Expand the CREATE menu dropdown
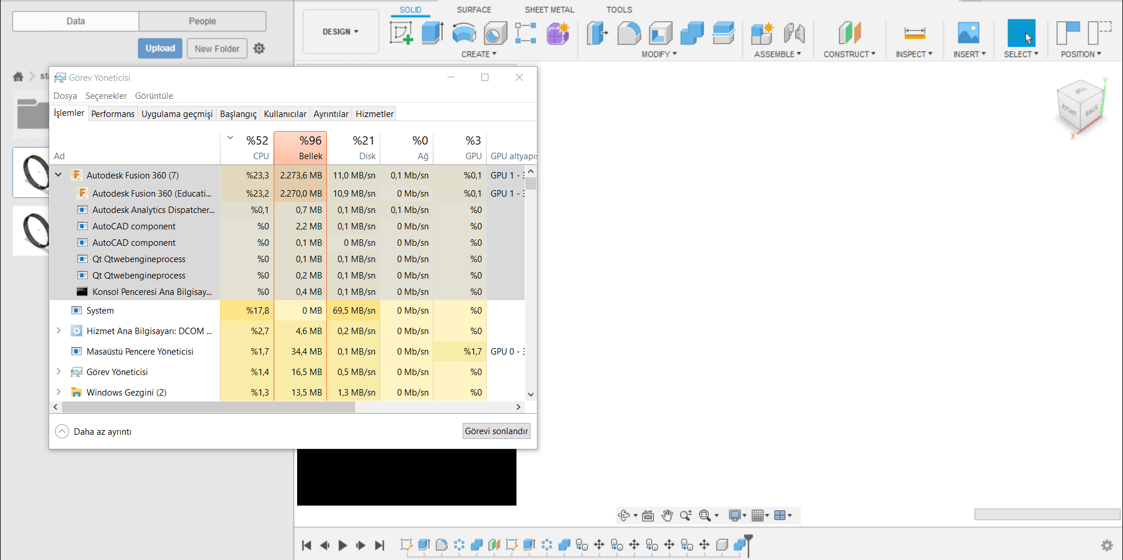 478,54
